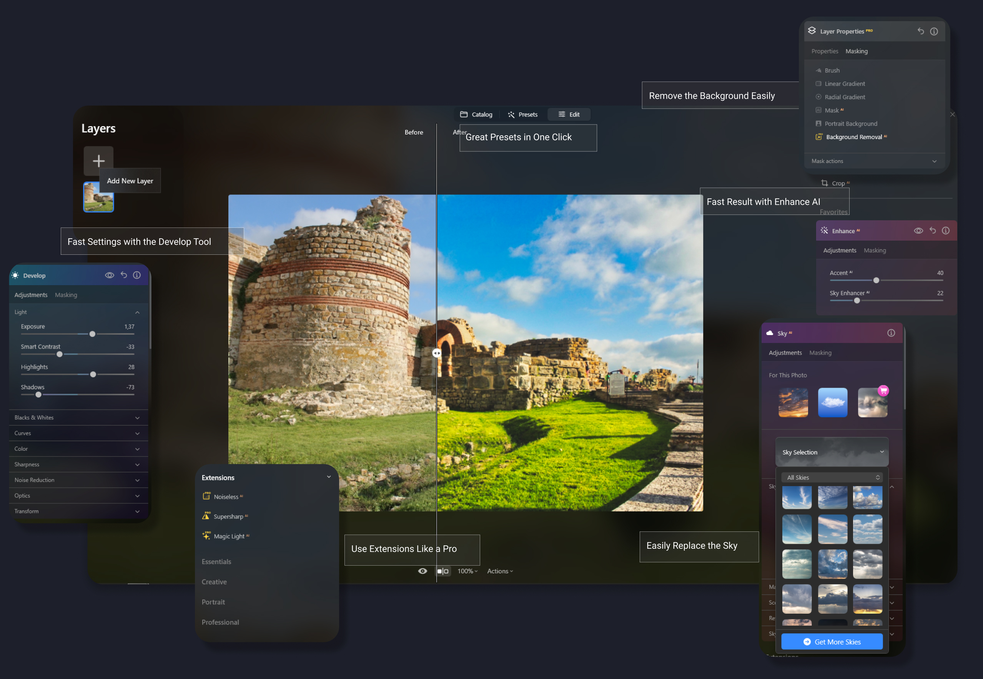The image size is (983, 679).
Task: Click the Add New Layer plus button
Action: pos(98,161)
